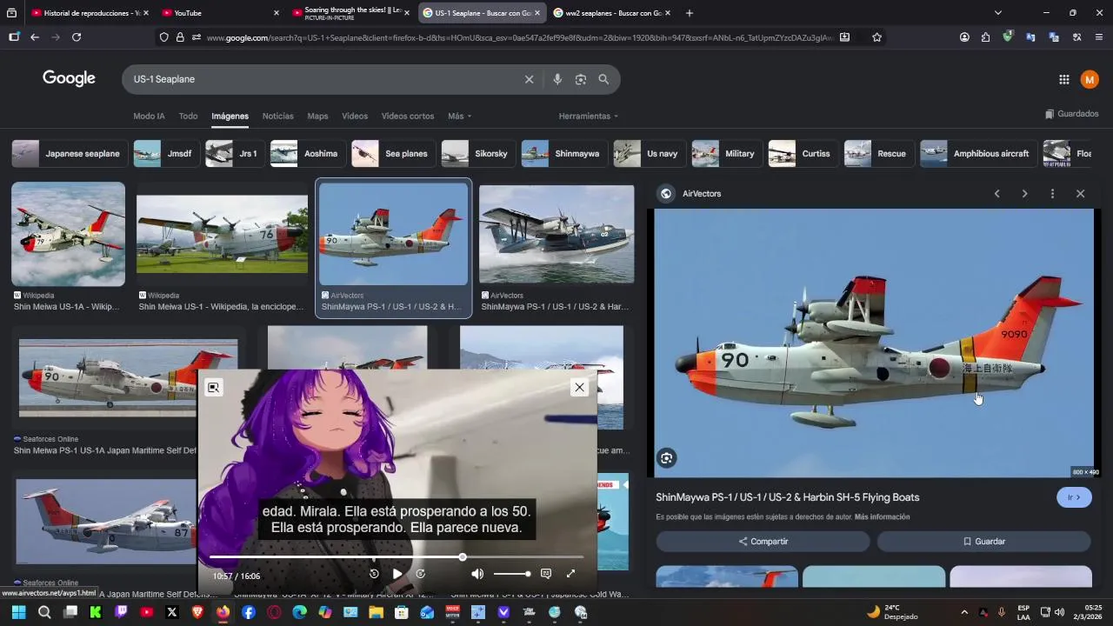Expand the Más search filter dropdown

pyautogui.click(x=459, y=116)
